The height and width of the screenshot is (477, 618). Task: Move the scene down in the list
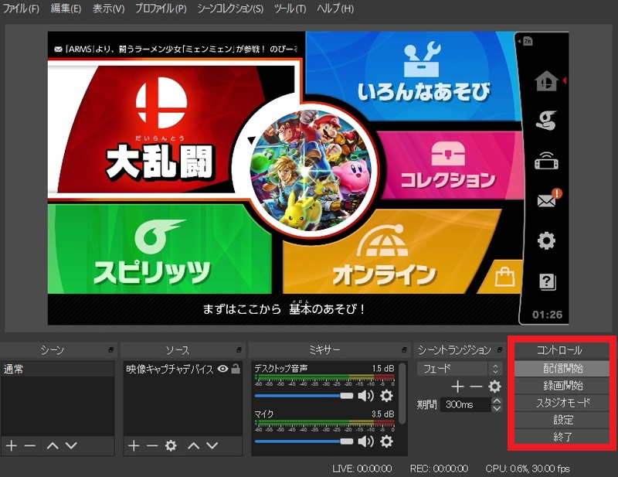click(x=71, y=446)
